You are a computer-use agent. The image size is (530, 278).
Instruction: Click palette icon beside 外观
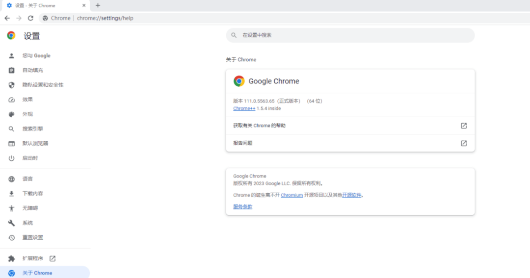(x=11, y=114)
